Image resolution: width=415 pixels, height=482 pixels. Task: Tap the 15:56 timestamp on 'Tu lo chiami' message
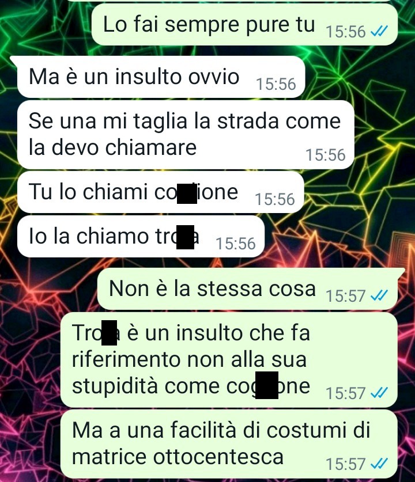coord(275,199)
